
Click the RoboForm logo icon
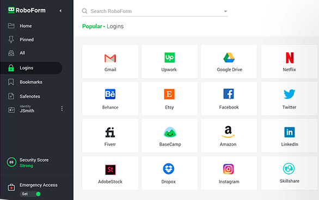11,10
